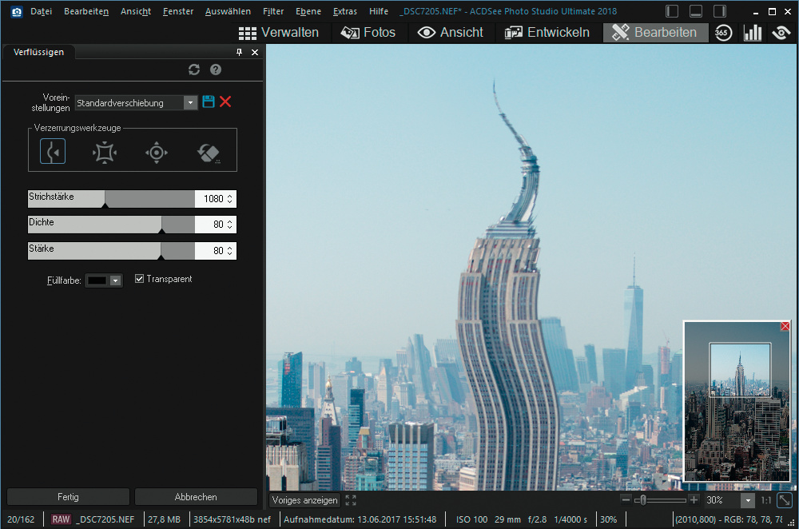Select the Pinch distortion tool
Image resolution: width=799 pixels, height=529 pixels.
pyautogui.click(x=105, y=152)
